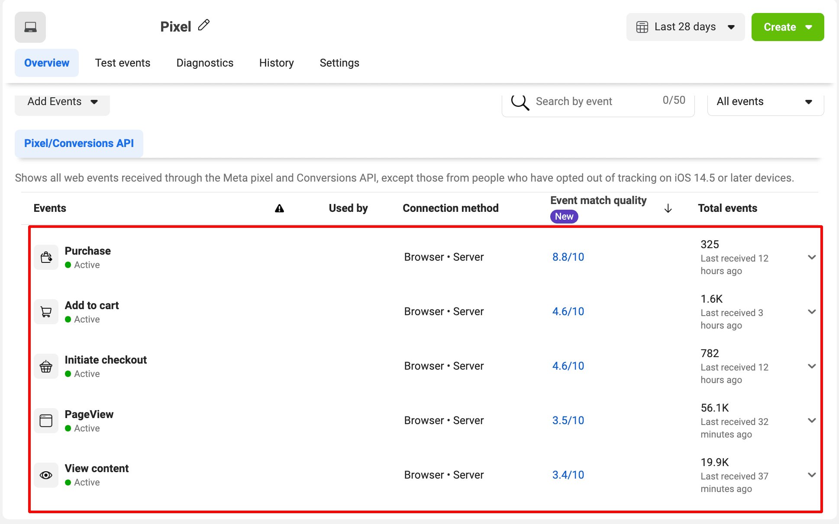The width and height of the screenshot is (839, 524).
Task: Click the pencil icon to rename the Pixel
Action: pyautogui.click(x=203, y=25)
